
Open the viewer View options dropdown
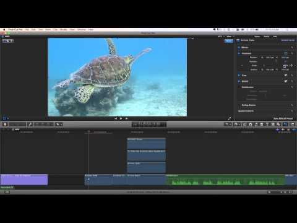click(230, 37)
